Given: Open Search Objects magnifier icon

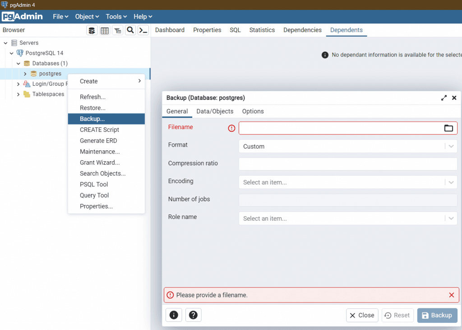Looking at the screenshot, I should tap(130, 30).
